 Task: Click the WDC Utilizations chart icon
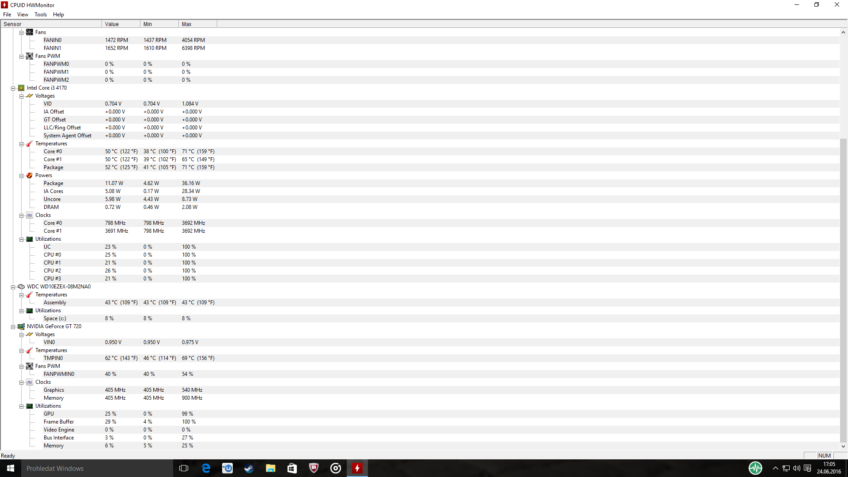30,310
